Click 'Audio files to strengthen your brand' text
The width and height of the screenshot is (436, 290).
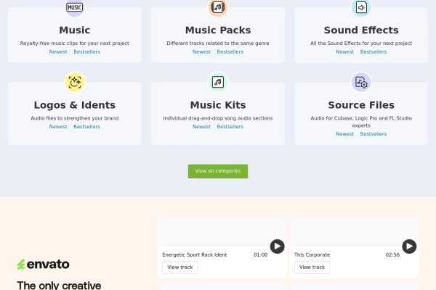[x=75, y=118]
